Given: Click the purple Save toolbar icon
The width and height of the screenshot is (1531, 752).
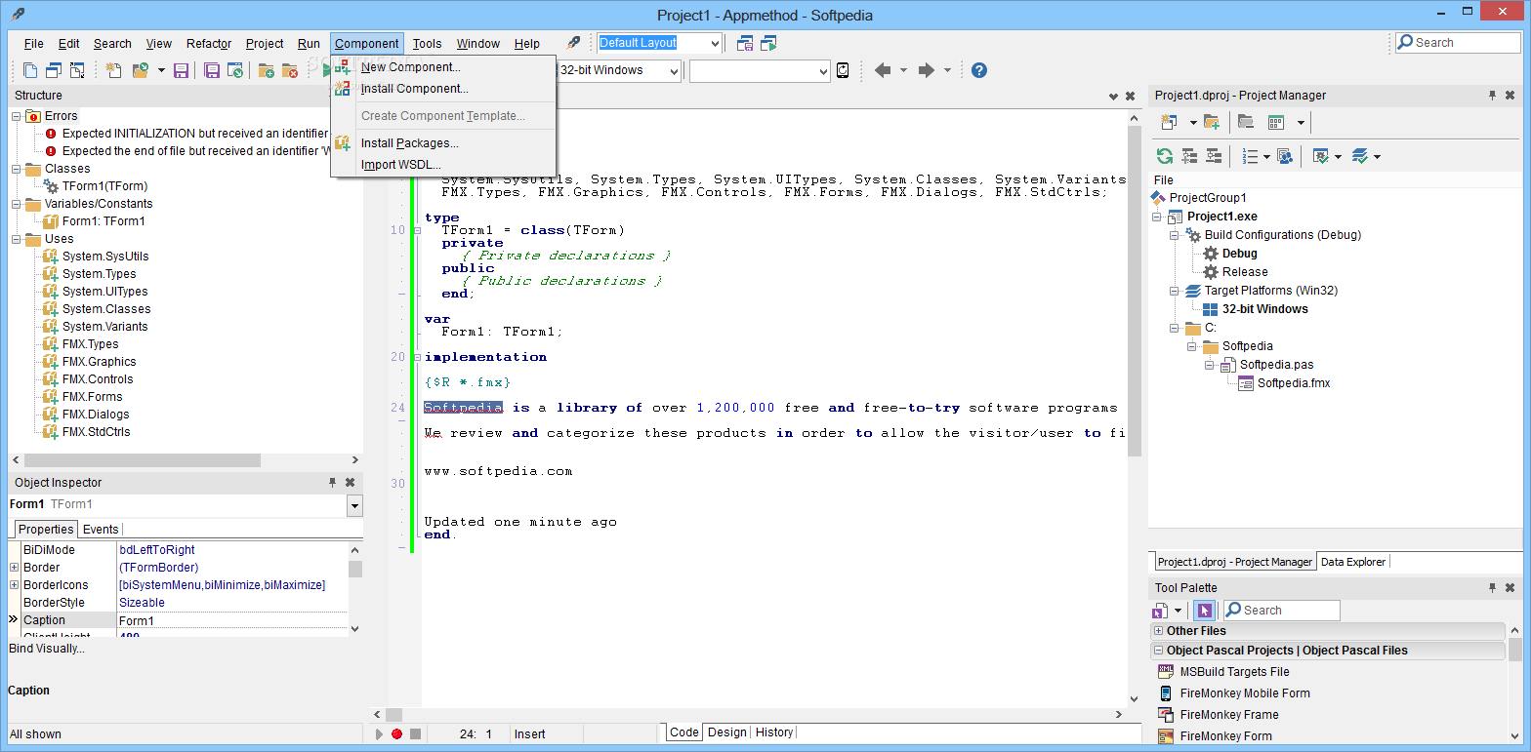Looking at the screenshot, I should [181, 70].
